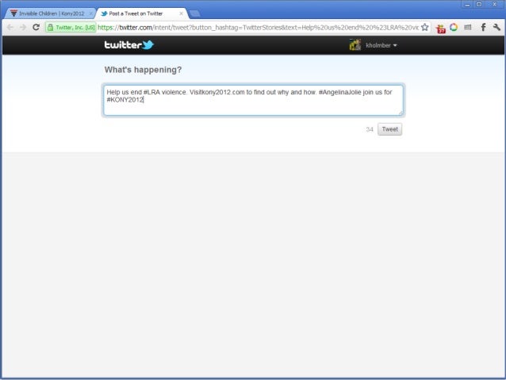Maximize the browser window
506x380 pixels.
tap(479, 4)
